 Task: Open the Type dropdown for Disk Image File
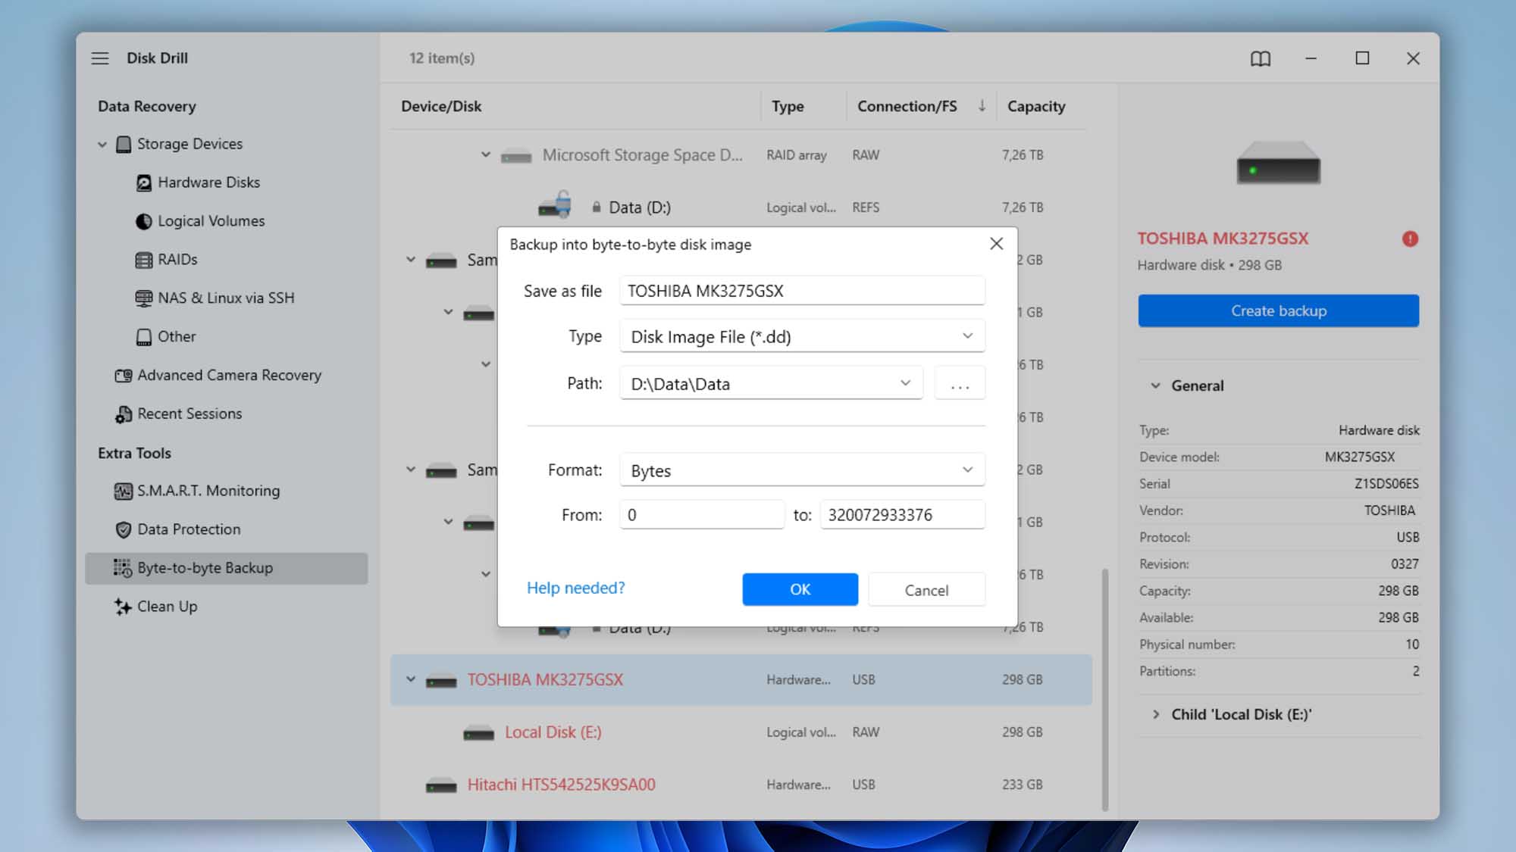tap(802, 337)
